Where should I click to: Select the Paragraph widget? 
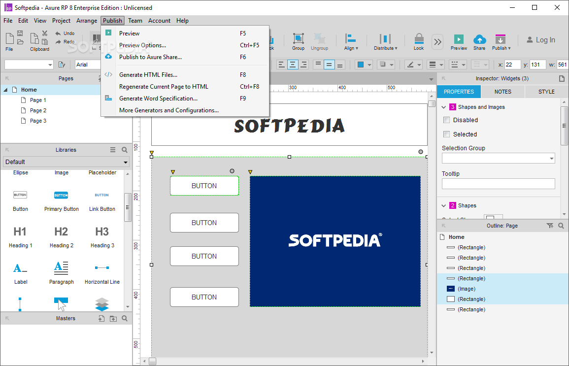(x=61, y=273)
